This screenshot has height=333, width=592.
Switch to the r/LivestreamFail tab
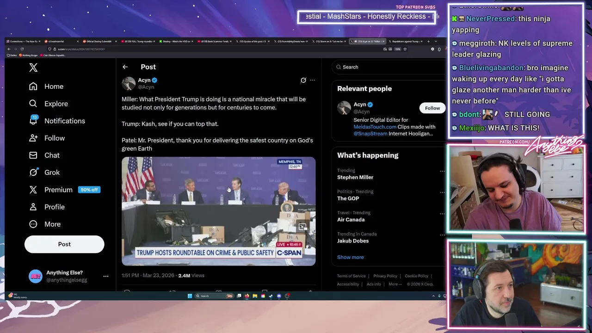click(62, 42)
